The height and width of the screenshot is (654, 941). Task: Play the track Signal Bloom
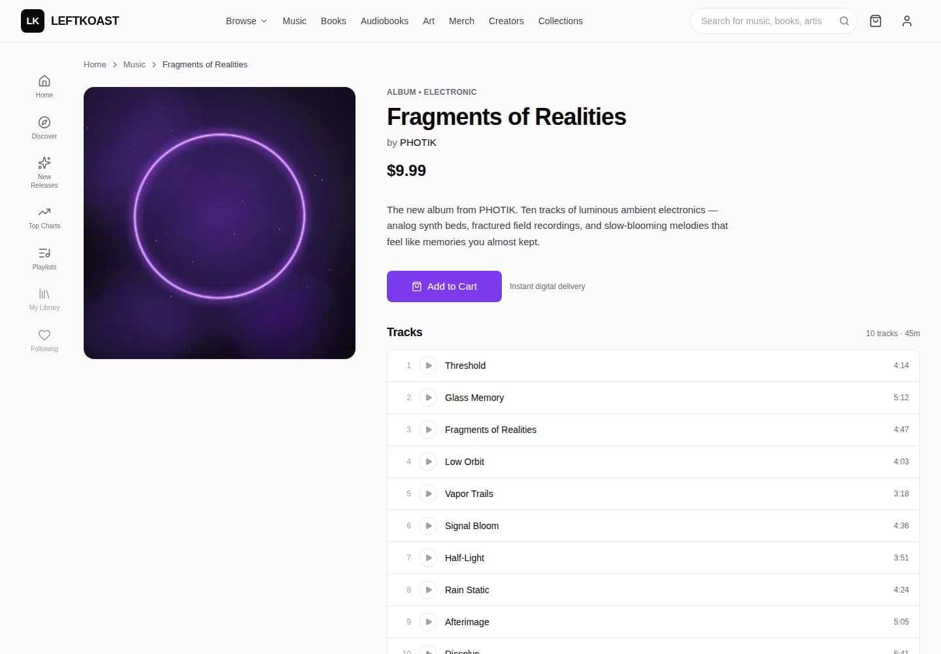pos(428,526)
